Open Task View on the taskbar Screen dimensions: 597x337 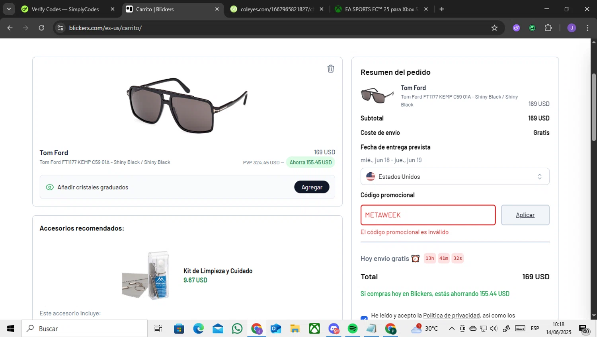tap(158, 329)
